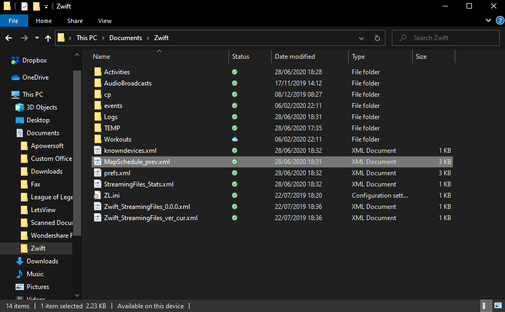This screenshot has width=505, height=312.
Task: Sort by the Status column header
Action: coord(241,57)
